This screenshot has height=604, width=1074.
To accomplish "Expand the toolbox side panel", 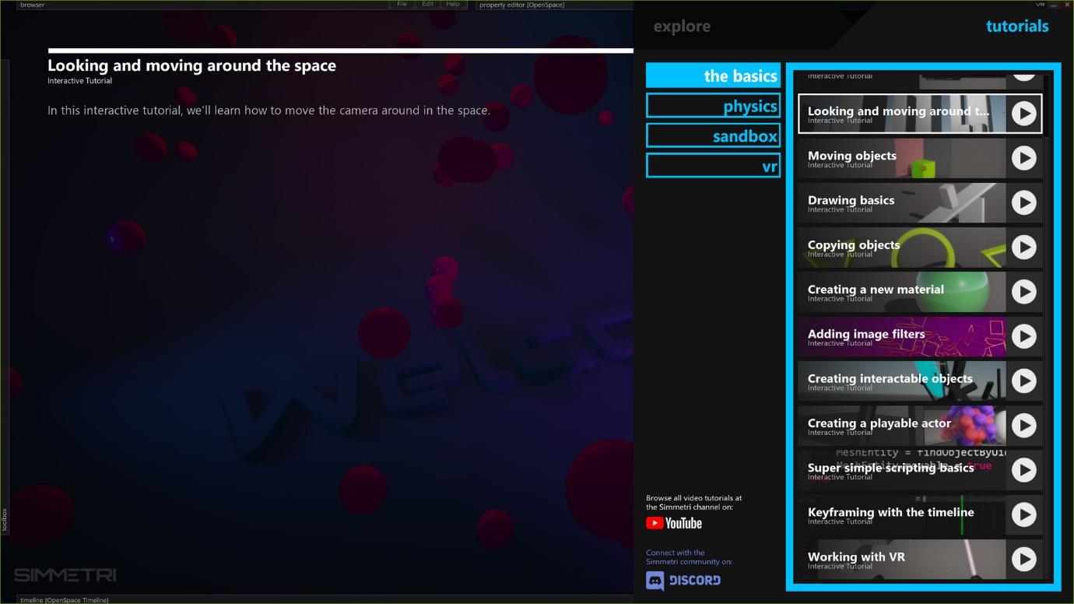I will [5, 519].
